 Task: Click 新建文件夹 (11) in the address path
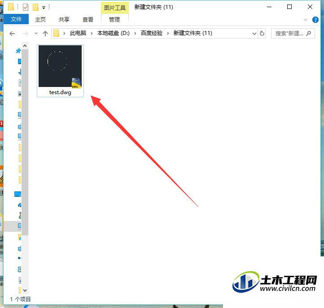pos(193,33)
